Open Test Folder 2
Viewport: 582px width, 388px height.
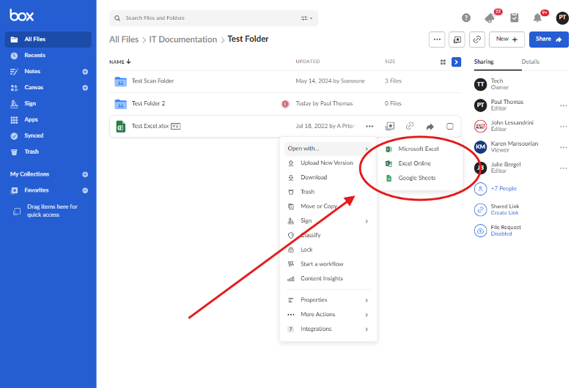pos(148,103)
